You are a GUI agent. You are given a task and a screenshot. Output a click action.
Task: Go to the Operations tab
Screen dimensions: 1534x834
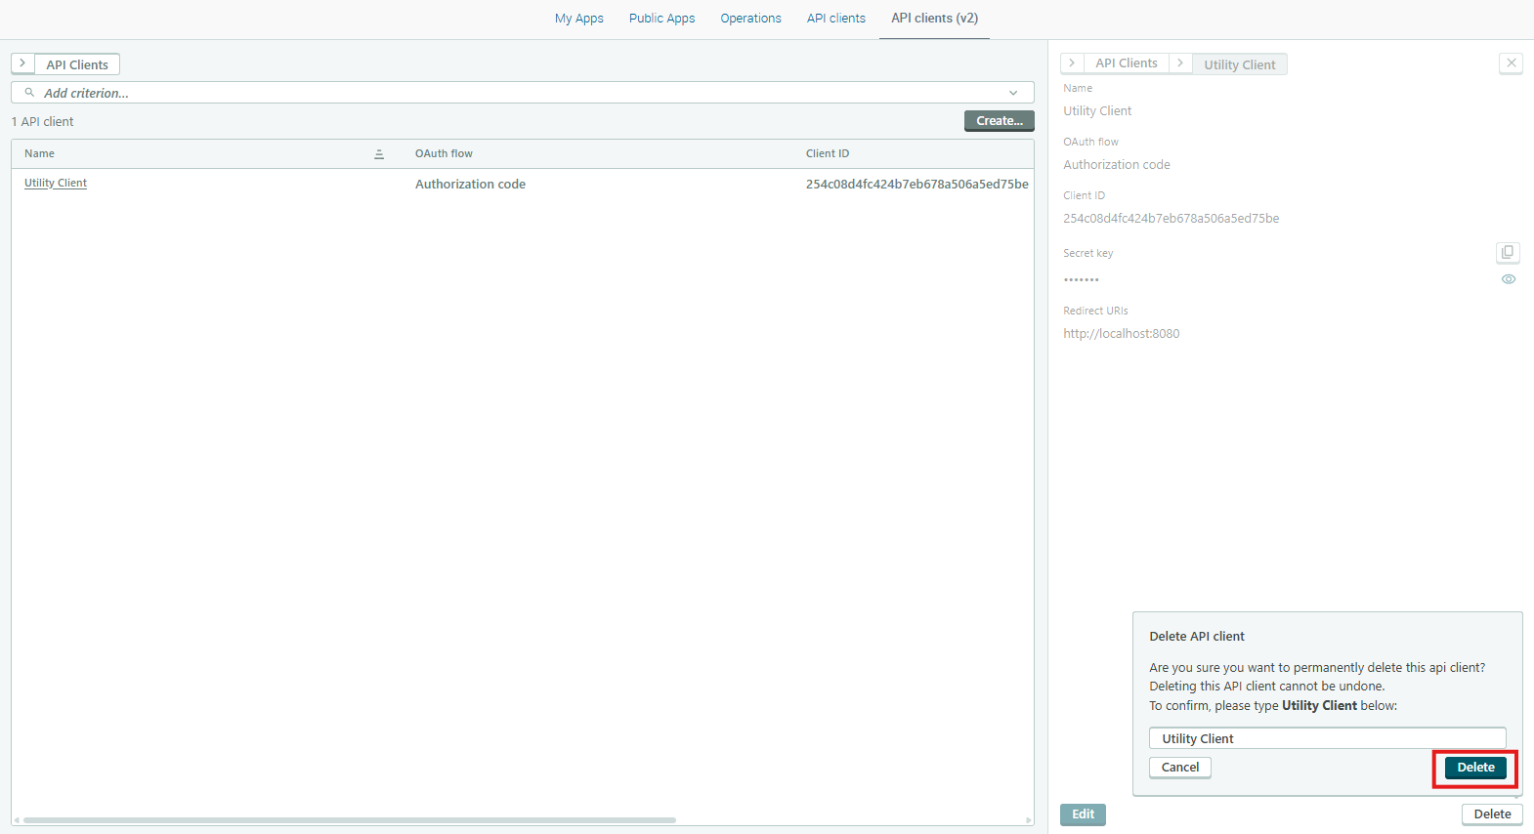750,19
